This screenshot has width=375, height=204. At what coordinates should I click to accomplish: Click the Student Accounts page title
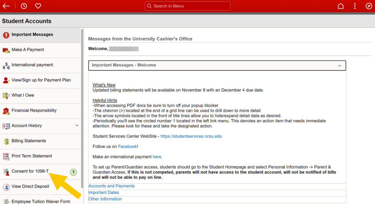pyautogui.click(x=26, y=21)
